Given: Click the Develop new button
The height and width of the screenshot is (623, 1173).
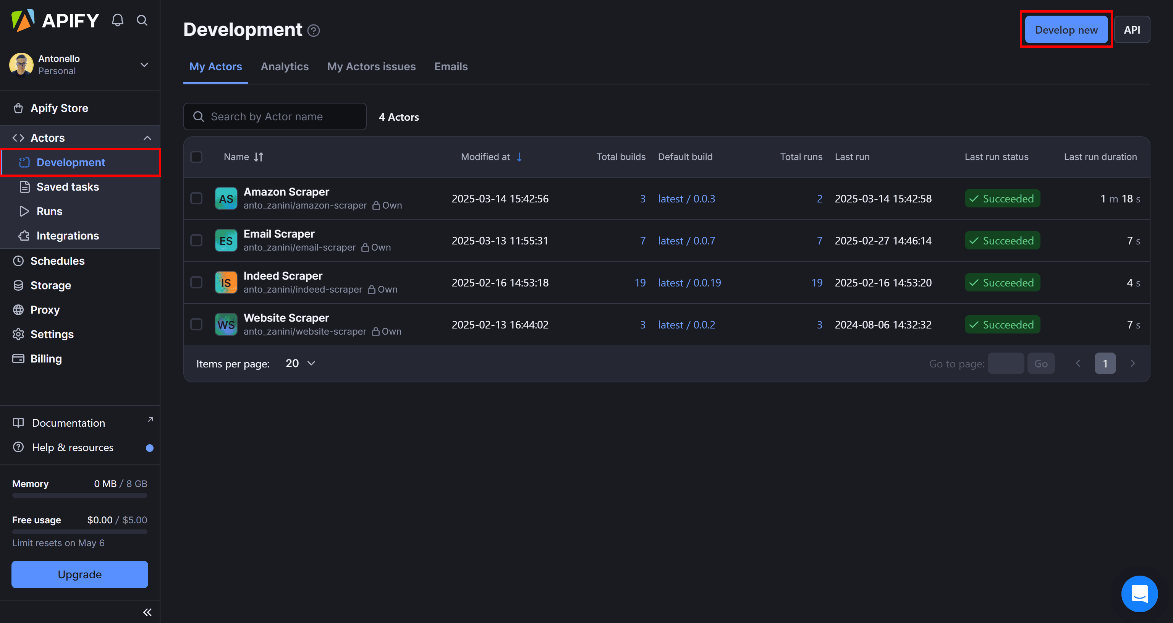Looking at the screenshot, I should [1066, 30].
